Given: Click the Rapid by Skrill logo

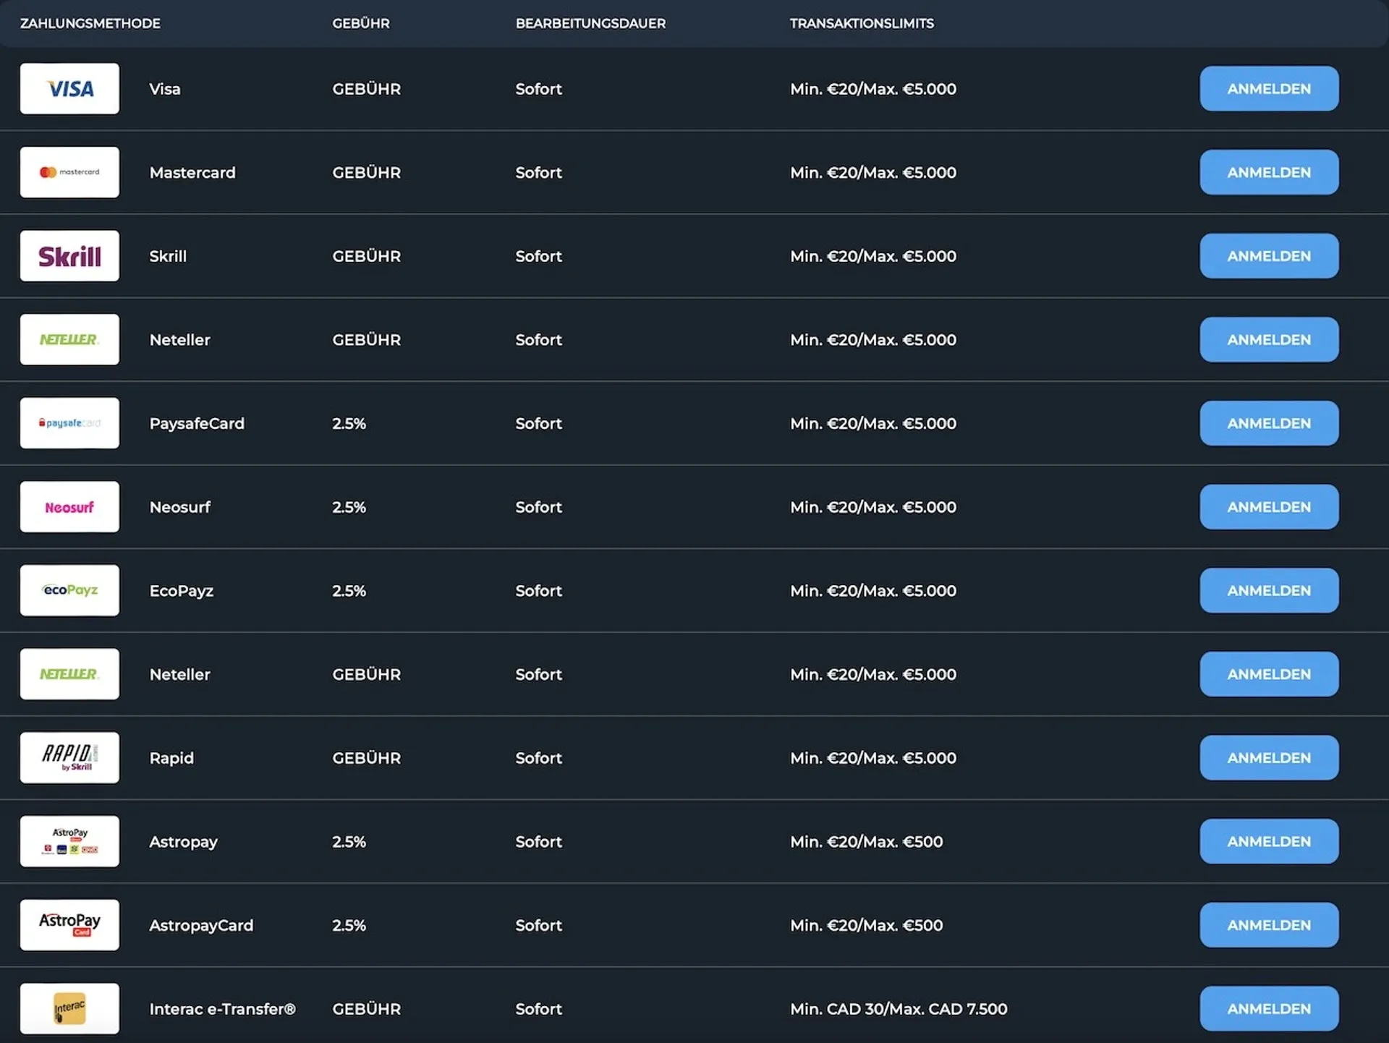Looking at the screenshot, I should point(69,757).
